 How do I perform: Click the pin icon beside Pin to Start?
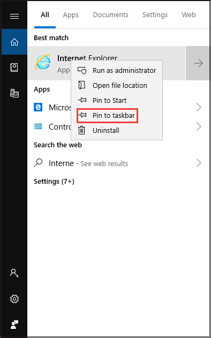82,100
